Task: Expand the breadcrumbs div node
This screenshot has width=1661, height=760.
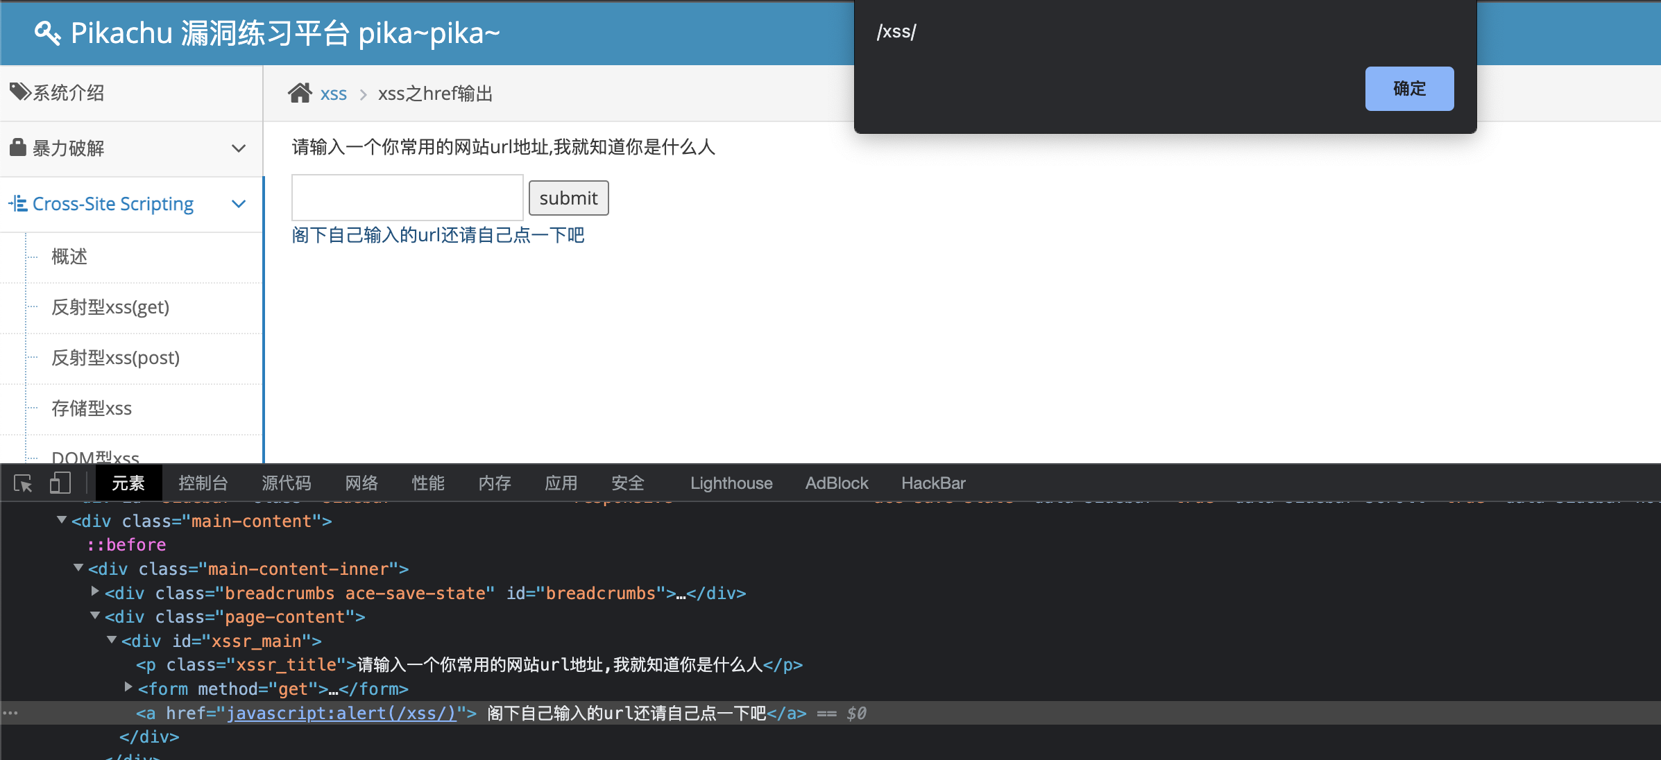Action: [95, 591]
